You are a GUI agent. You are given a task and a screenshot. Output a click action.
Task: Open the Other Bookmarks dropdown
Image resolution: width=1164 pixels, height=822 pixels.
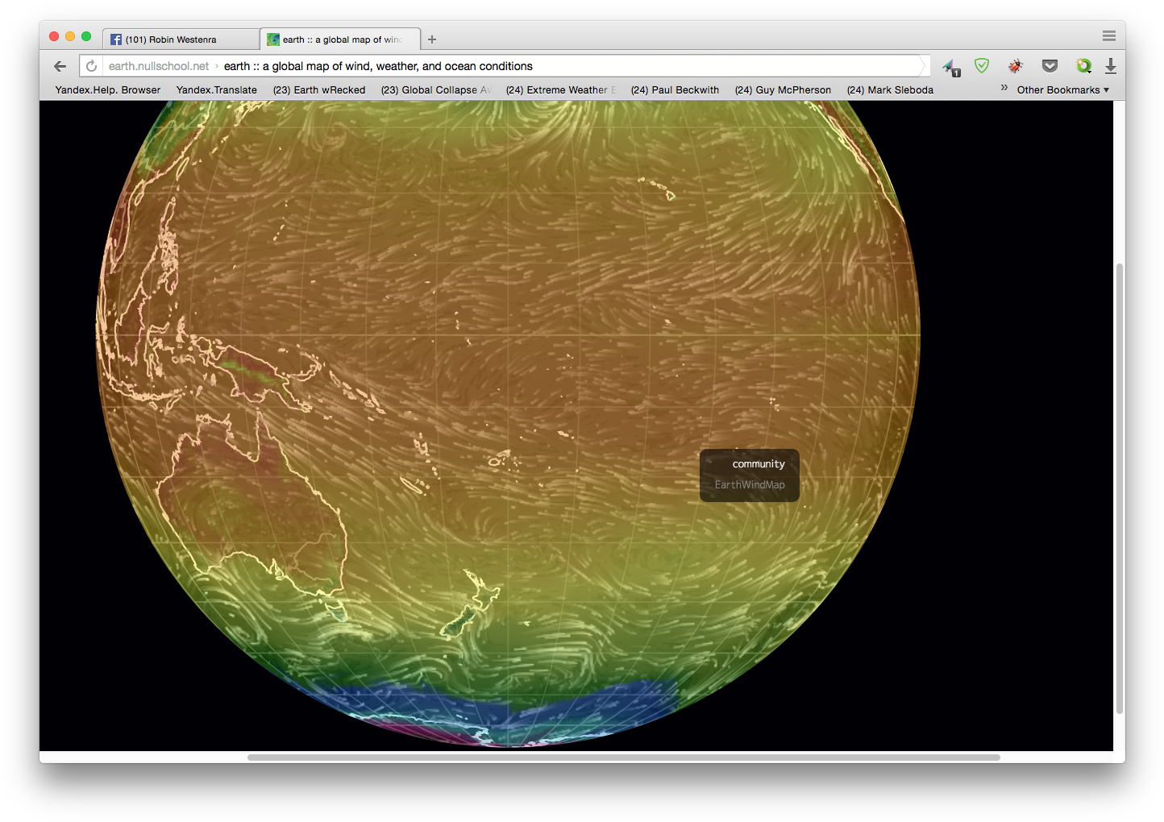(x=1062, y=89)
